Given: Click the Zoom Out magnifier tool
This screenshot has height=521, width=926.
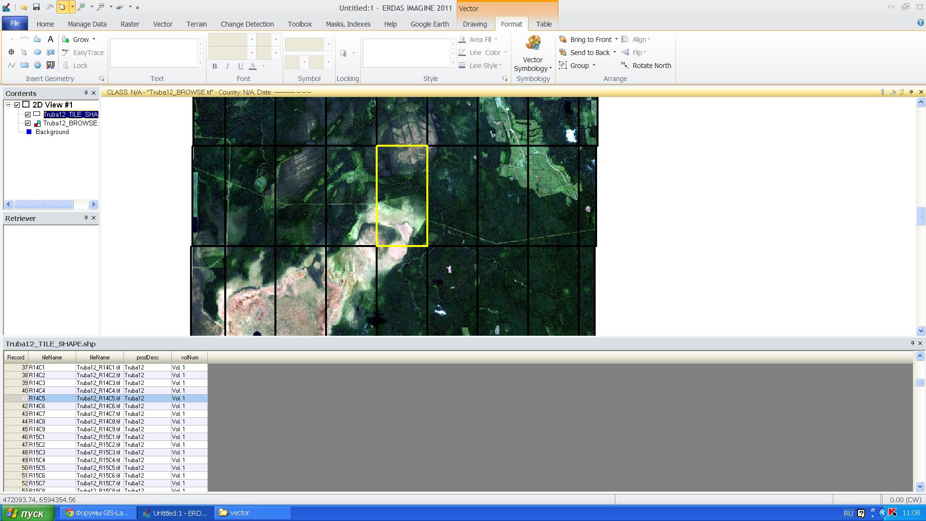Looking at the screenshot, I should pyautogui.click(x=100, y=7).
